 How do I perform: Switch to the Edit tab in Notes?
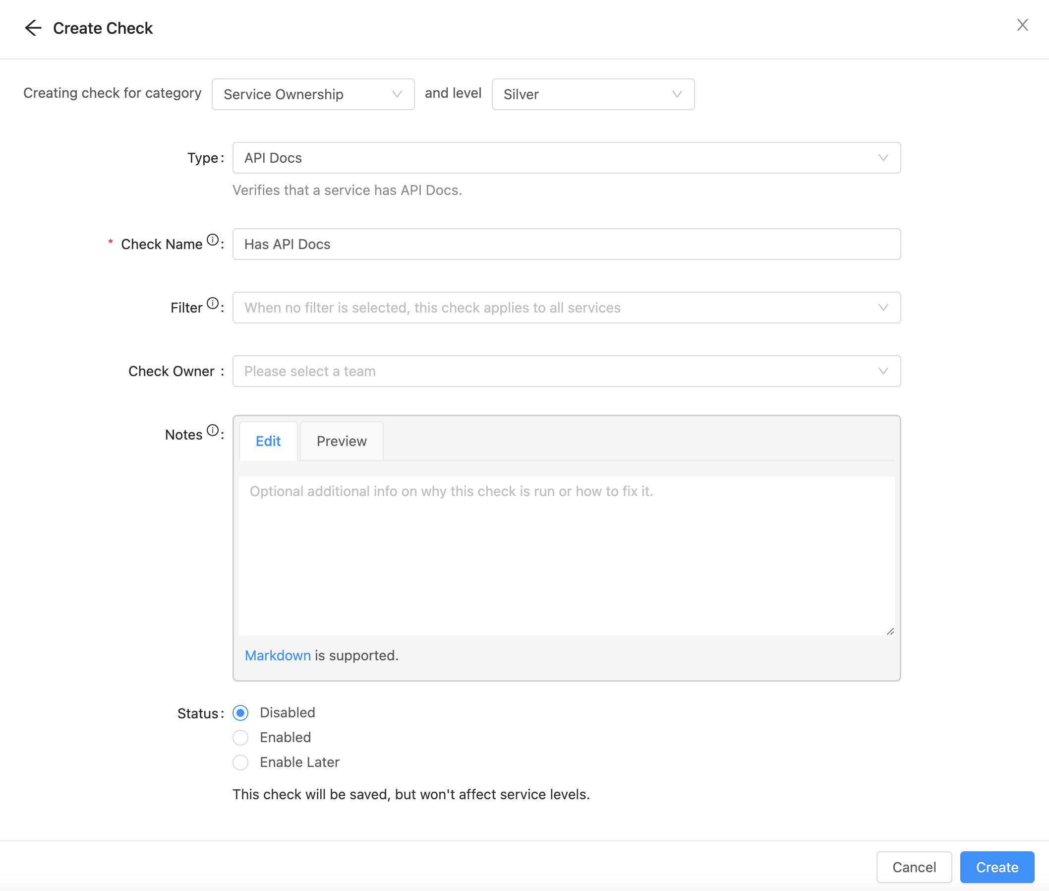coord(268,441)
